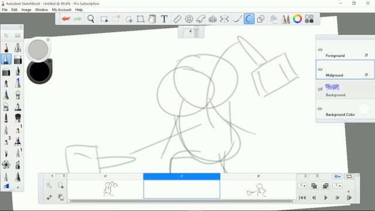Go to the first frame

coord(302,198)
